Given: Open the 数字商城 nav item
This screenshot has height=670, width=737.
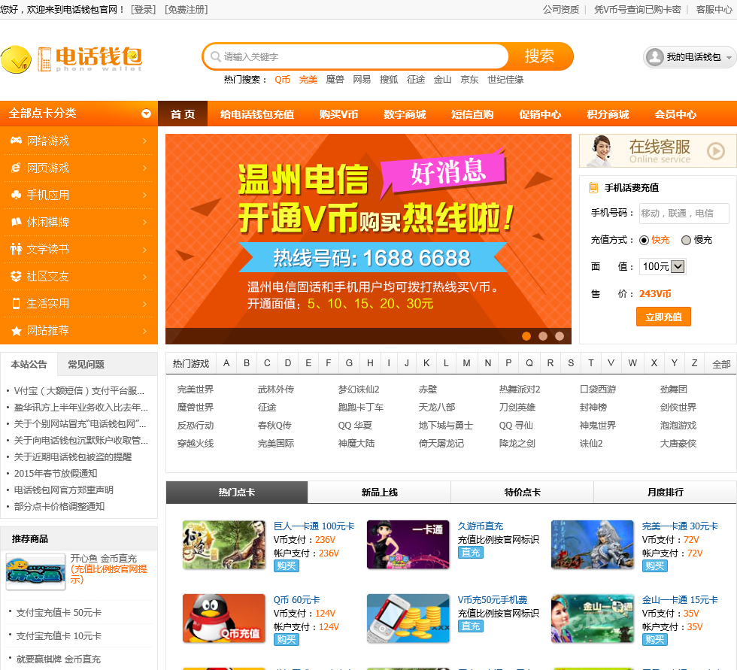Looking at the screenshot, I should (405, 114).
